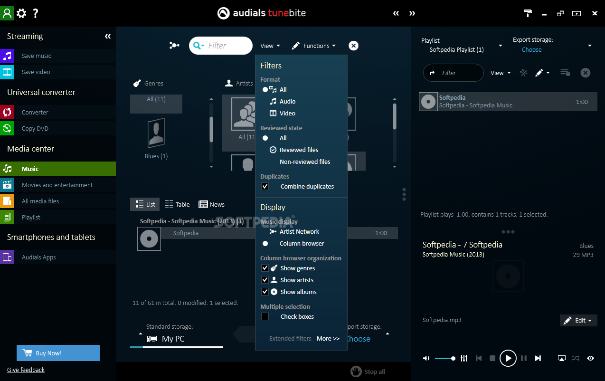Navigate forward with the double right arrow in the title bar

(412, 13)
